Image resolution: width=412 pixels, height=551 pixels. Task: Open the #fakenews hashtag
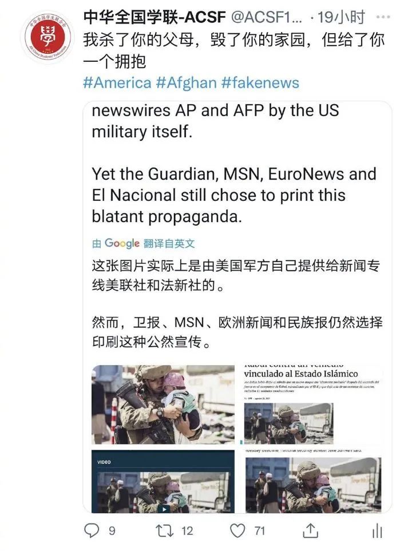coord(260,83)
